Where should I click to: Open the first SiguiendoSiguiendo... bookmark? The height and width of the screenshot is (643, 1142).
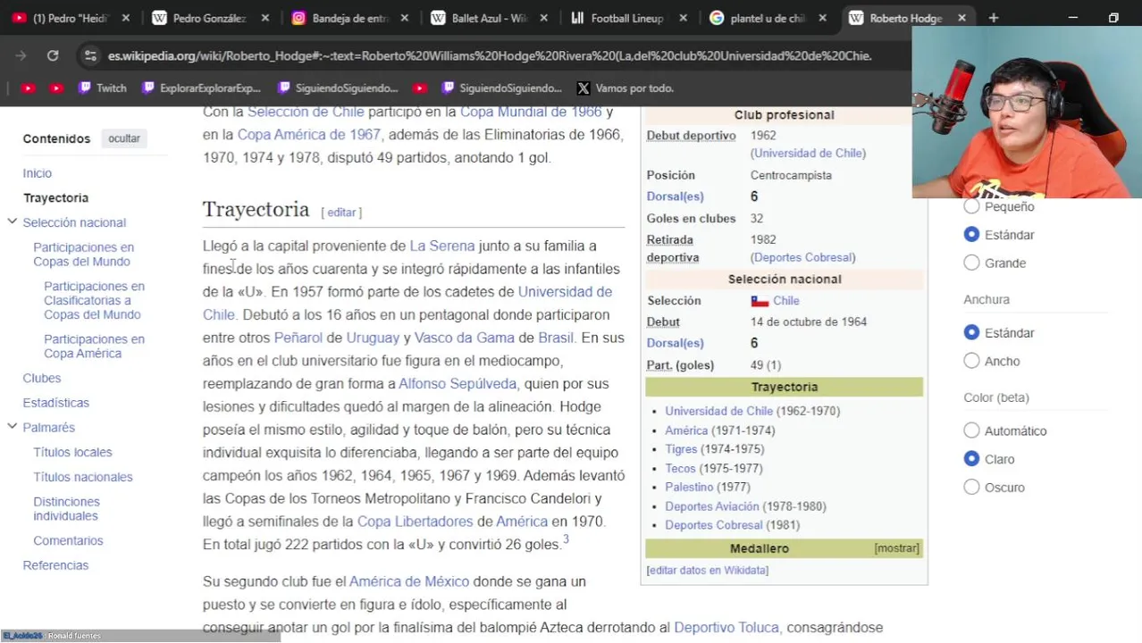(x=338, y=88)
